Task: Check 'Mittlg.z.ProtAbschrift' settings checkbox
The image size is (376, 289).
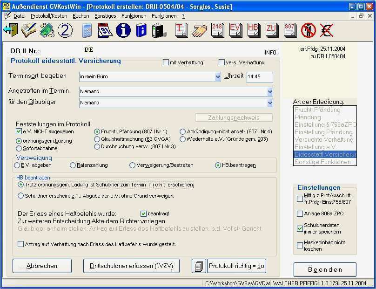Action: click(x=300, y=199)
